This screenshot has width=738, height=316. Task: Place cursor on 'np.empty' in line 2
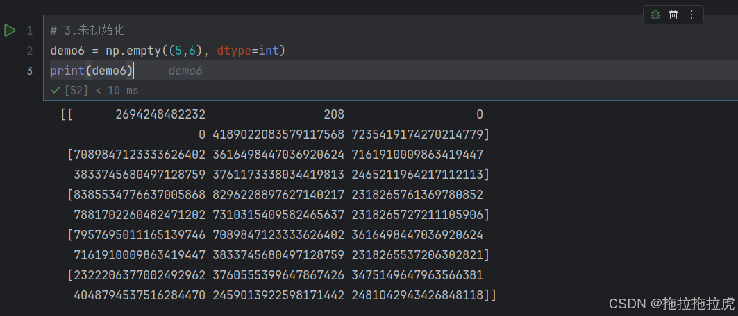point(133,51)
